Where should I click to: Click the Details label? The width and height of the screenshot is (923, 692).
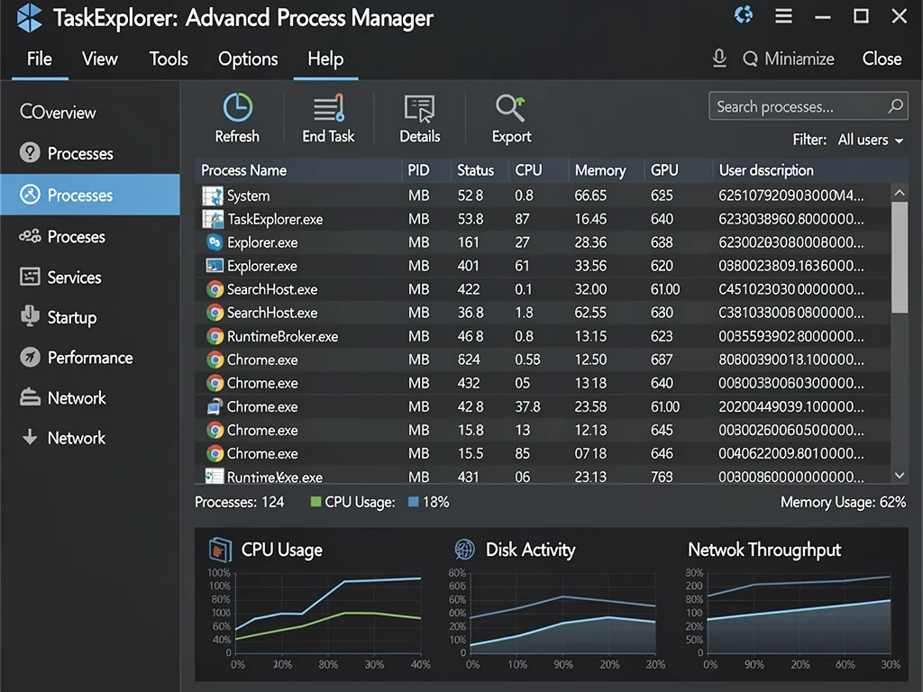420,137
